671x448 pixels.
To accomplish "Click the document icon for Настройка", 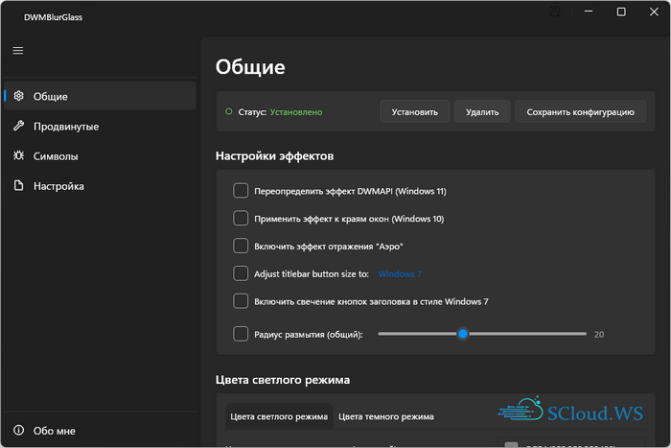I will click(18, 186).
